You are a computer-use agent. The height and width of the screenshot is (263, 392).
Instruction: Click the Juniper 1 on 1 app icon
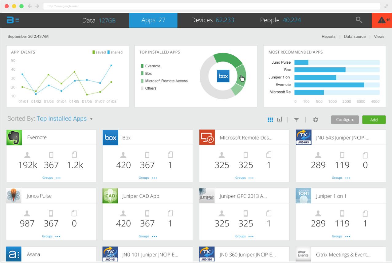304,196
